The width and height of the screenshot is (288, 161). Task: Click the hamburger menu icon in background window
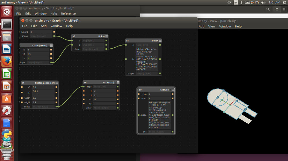[277, 9]
